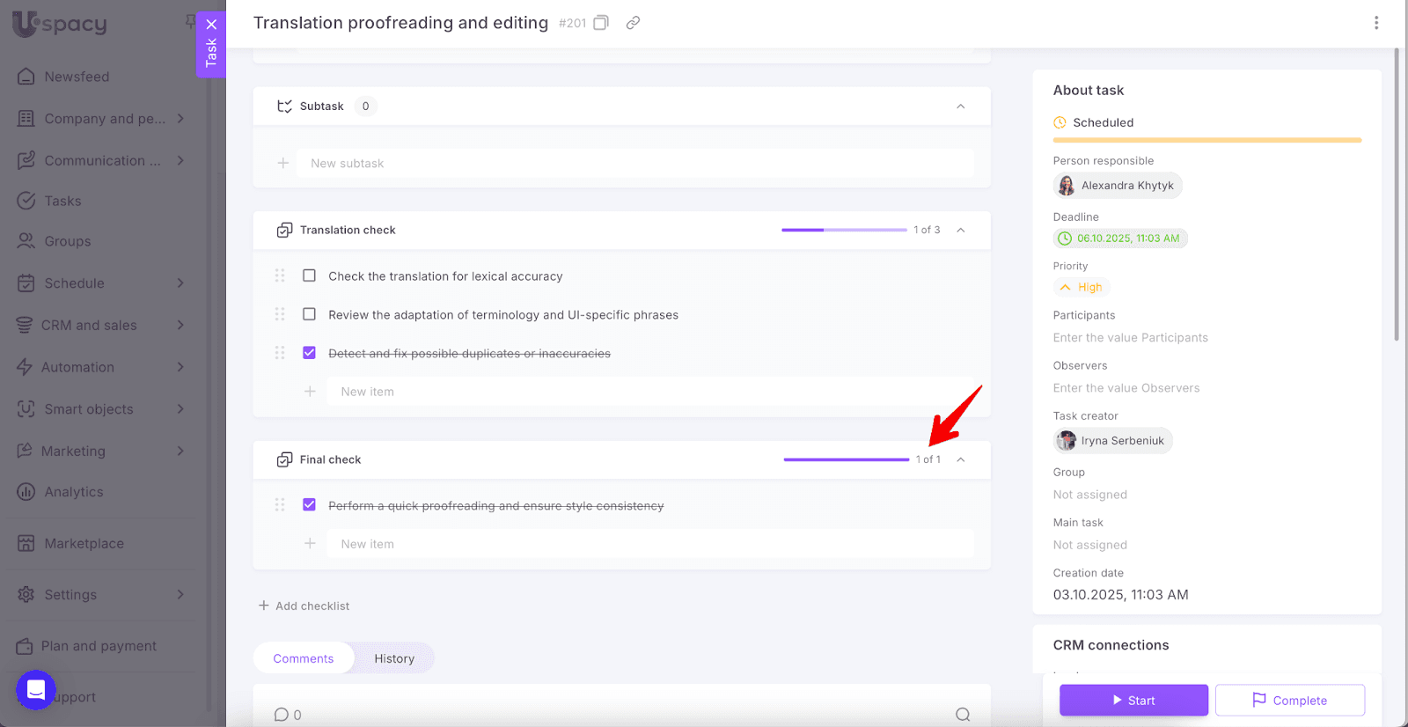Close the Task panel with the X icon

coord(211,25)
